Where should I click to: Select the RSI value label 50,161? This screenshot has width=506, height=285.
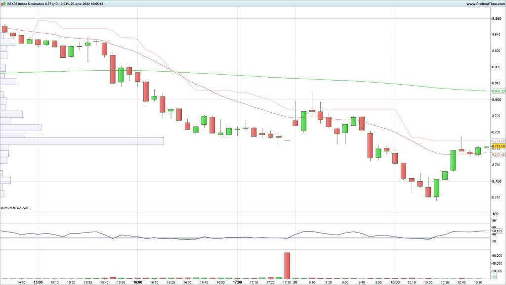[498, 231]
